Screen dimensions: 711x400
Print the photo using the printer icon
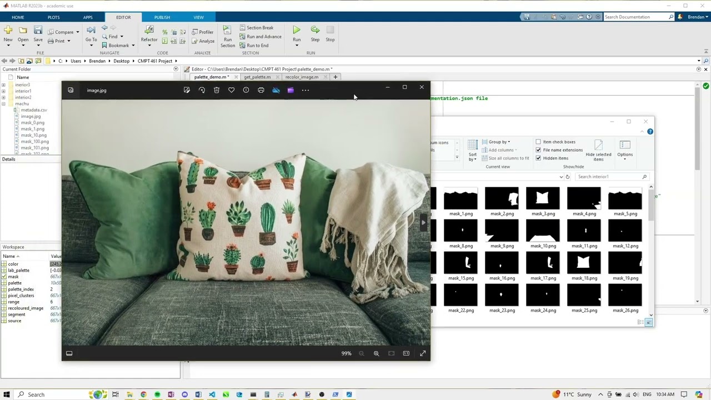261,90
